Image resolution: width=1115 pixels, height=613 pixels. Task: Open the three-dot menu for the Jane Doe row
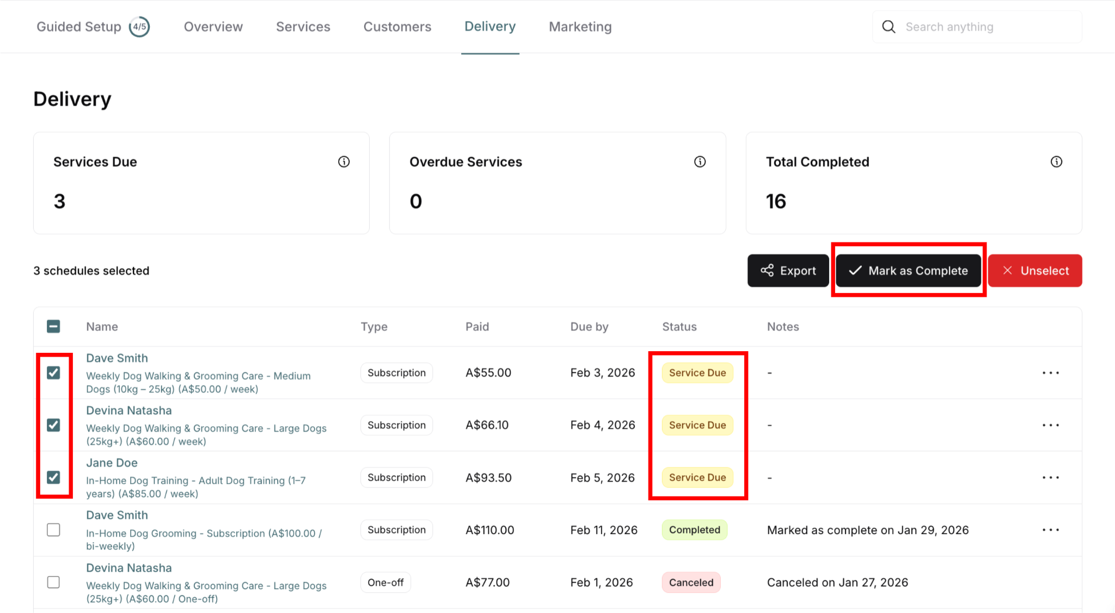[x=1050, y=477]
